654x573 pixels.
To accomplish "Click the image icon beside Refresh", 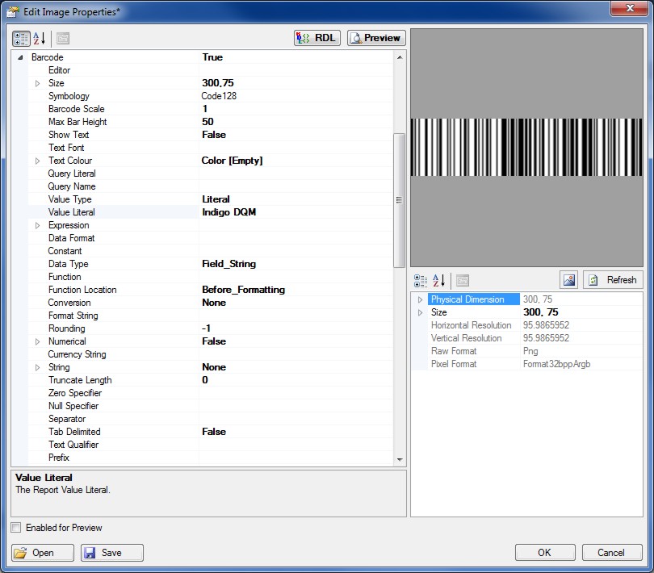I will pyautogui.click(x=569, y=280).
